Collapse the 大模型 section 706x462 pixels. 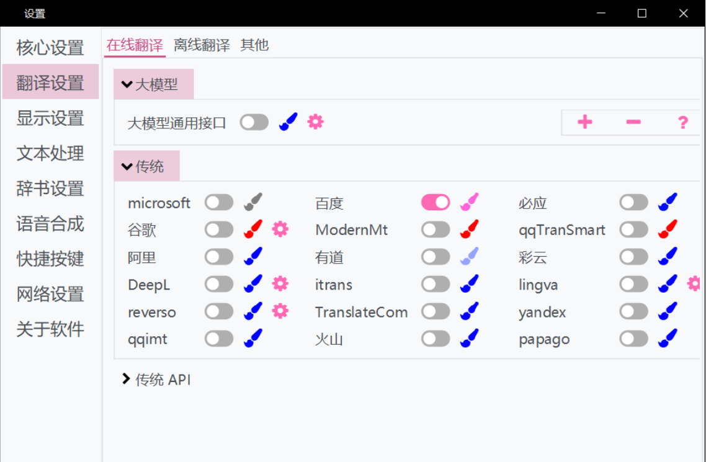(x=153, y=84)
